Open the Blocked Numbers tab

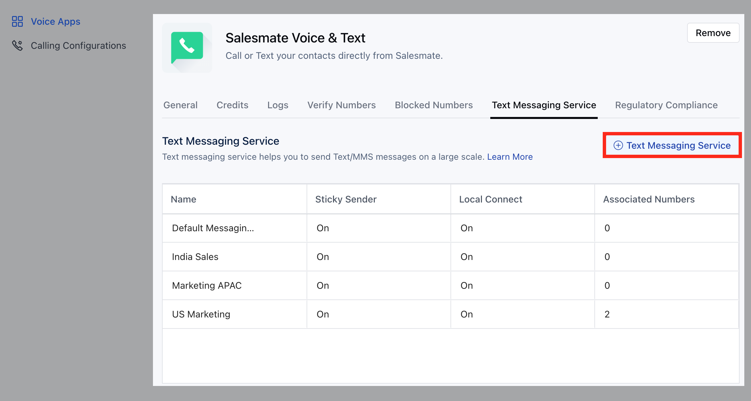(433, 105)
